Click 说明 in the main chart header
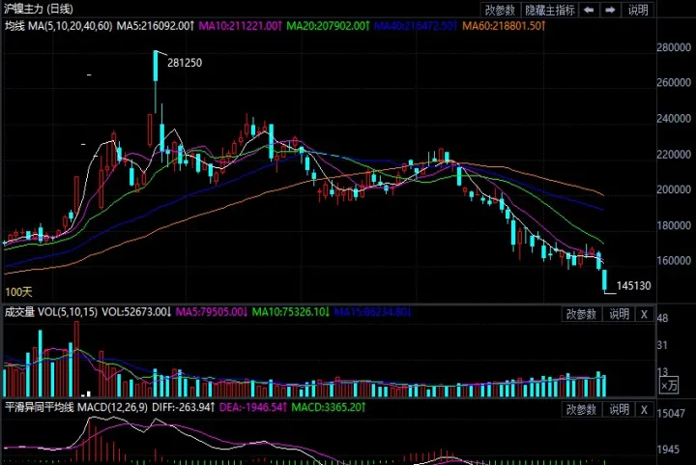Image resolution: width=696 pixels, height=465 pixels. tap(638, 10)
